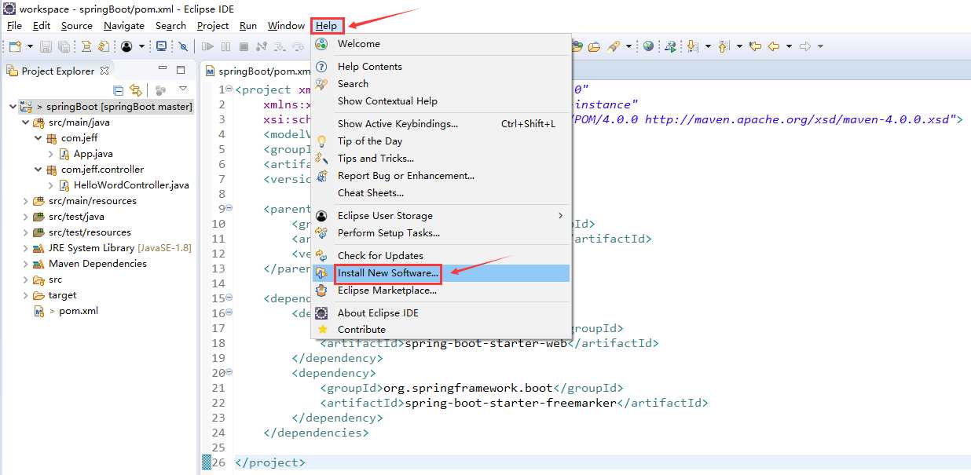
Task: Toggle Skip All Breakpoints icon
Action: 182,47
